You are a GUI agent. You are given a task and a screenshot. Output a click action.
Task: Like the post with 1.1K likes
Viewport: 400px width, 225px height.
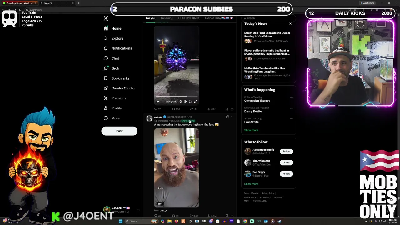(193, 109)
